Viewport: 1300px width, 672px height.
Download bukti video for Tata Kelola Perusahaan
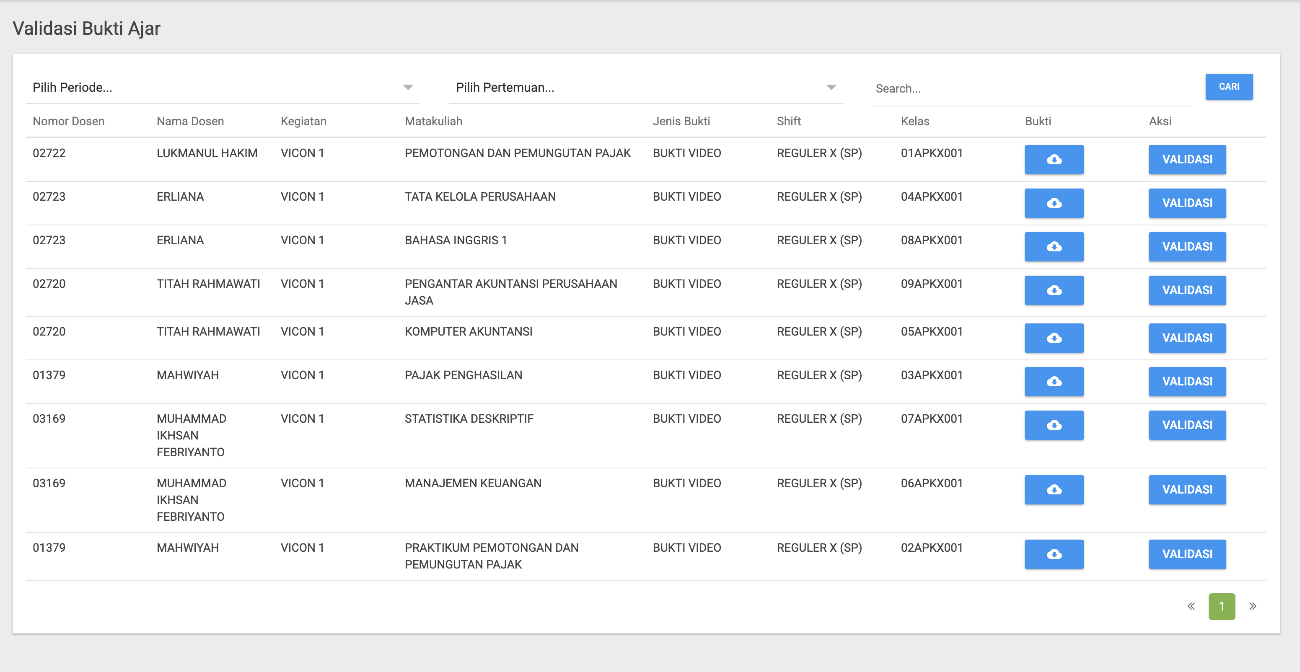(1054, 203)
